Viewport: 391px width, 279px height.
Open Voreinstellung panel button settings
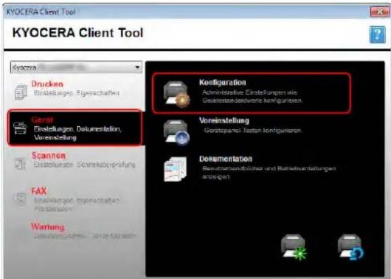(x=252, y=132)
